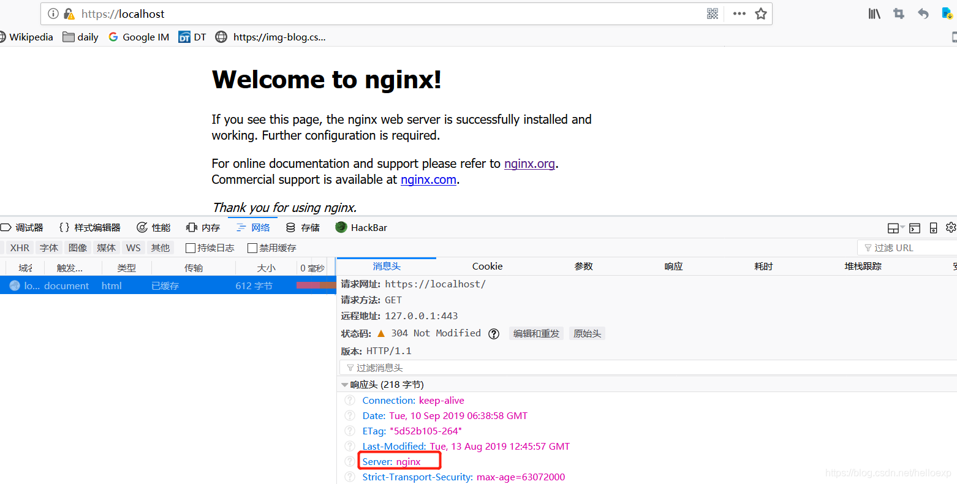Click the 过滤 URL filter field
Screen dimensions: 957x484
pyautogui.click(x=907, y=248)
